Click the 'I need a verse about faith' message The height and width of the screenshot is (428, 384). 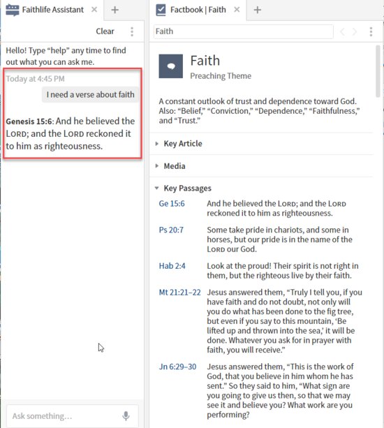[90, 95]
